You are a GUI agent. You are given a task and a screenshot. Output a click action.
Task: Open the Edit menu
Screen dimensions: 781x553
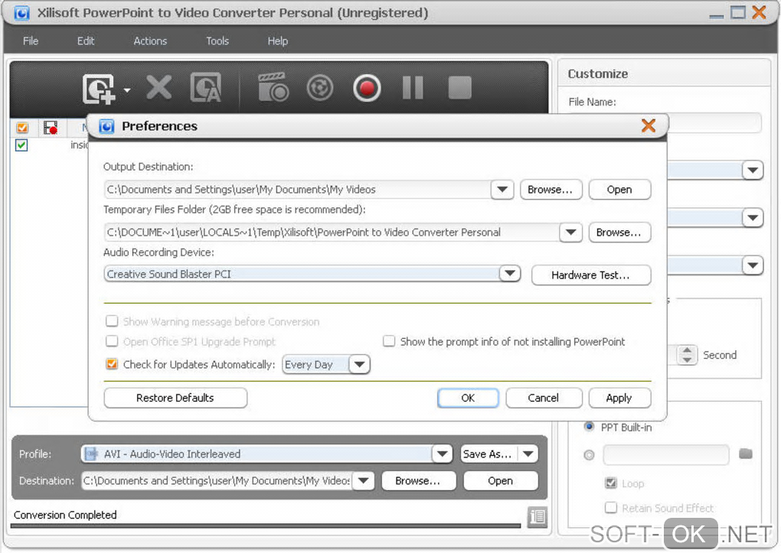pos(86,41)
